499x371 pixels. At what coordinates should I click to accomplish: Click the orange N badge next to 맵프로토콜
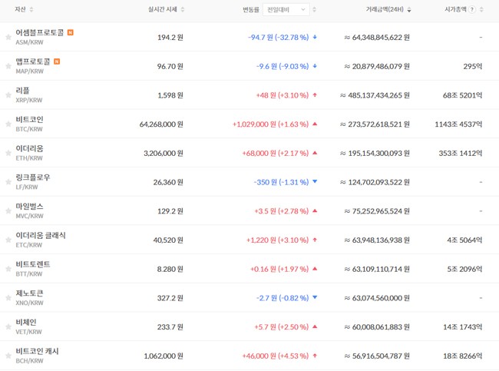(x=57, y=61)
